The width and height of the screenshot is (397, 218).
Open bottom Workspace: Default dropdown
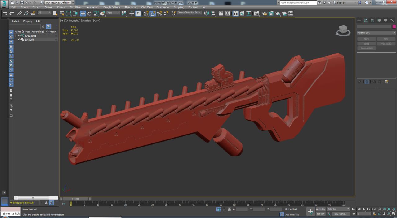click(26, 203)
